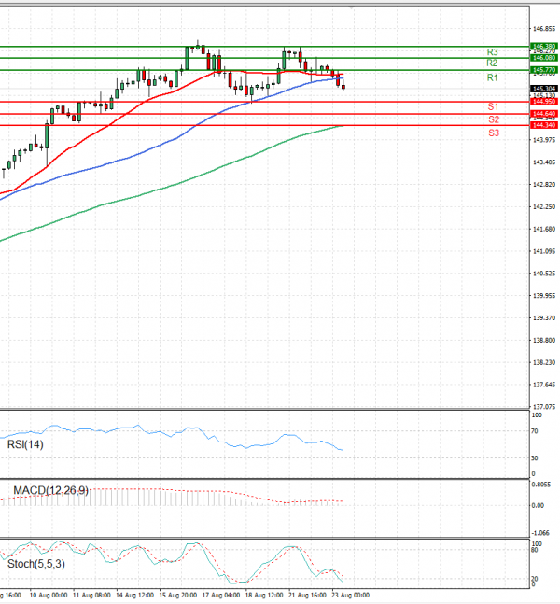Click the 10 Aug 00:00 time label
This screenshot has height=604, width=560.
pos(49,596)
